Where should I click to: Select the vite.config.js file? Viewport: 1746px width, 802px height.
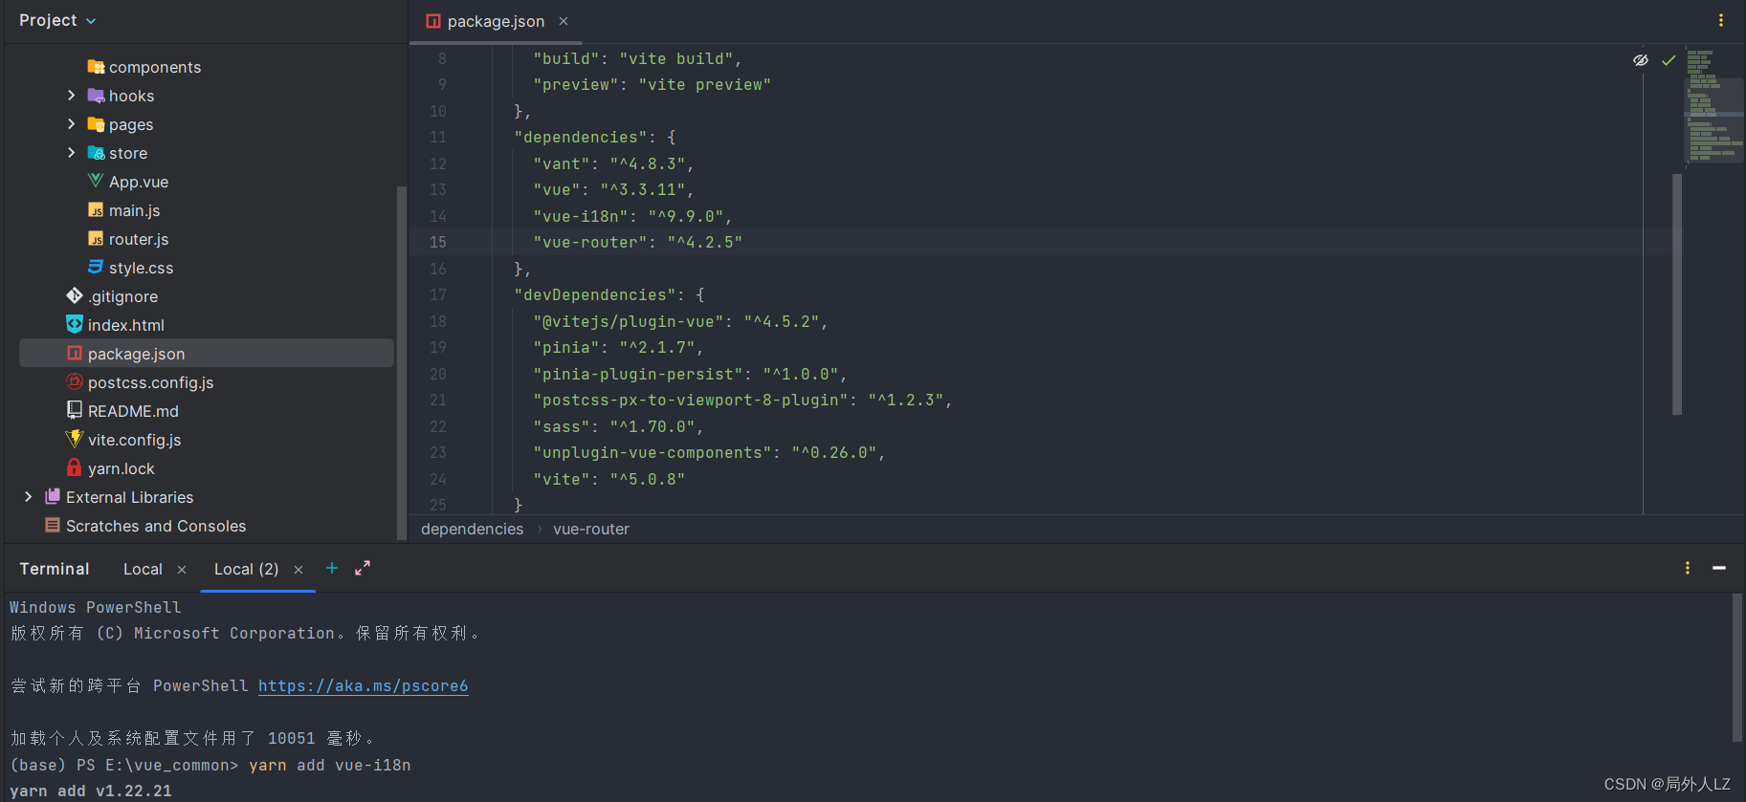pos(207,439)
